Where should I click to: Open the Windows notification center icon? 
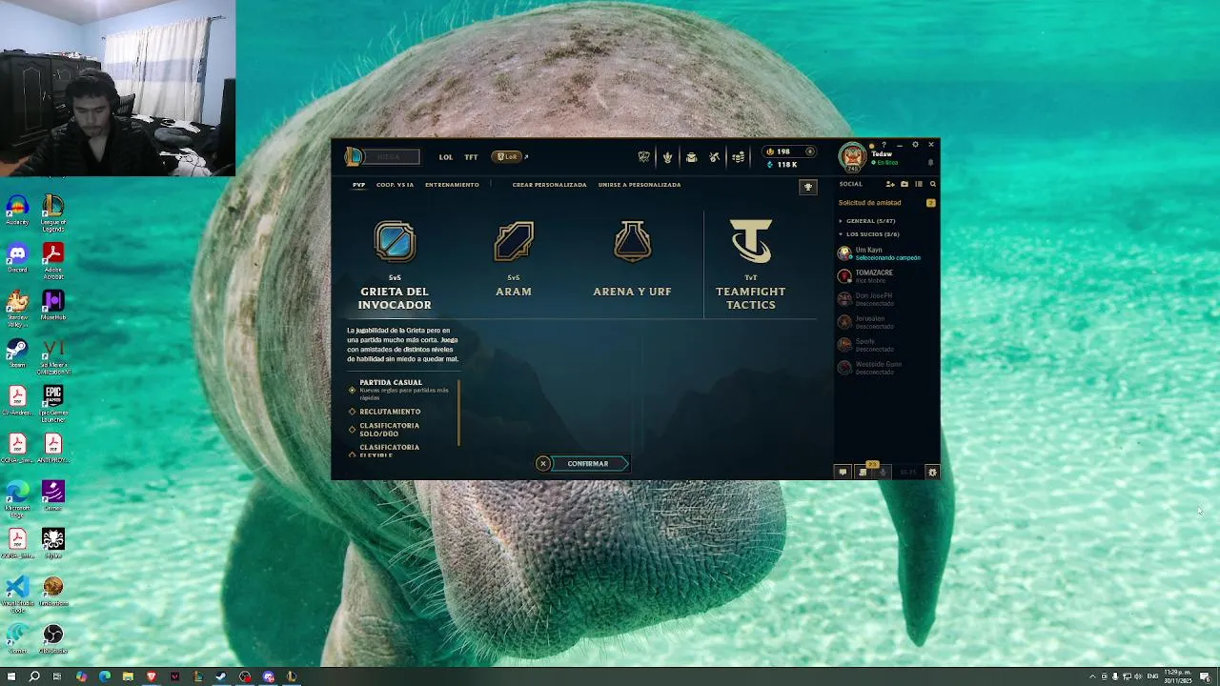coord(1206,676)
